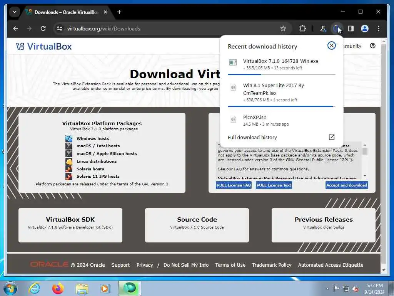The width and height of the screenshot is (394, 296).
Task: Toggle the downloads toolbar icon
Action: 337,29
